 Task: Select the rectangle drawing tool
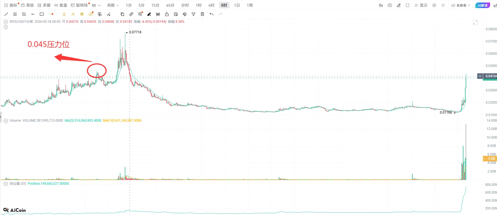pos(42,14)
